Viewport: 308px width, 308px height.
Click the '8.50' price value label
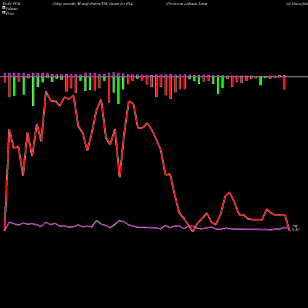pyautogui.click(x=296, y=230)
